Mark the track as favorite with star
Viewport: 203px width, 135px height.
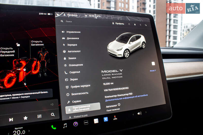pos(25,118)
